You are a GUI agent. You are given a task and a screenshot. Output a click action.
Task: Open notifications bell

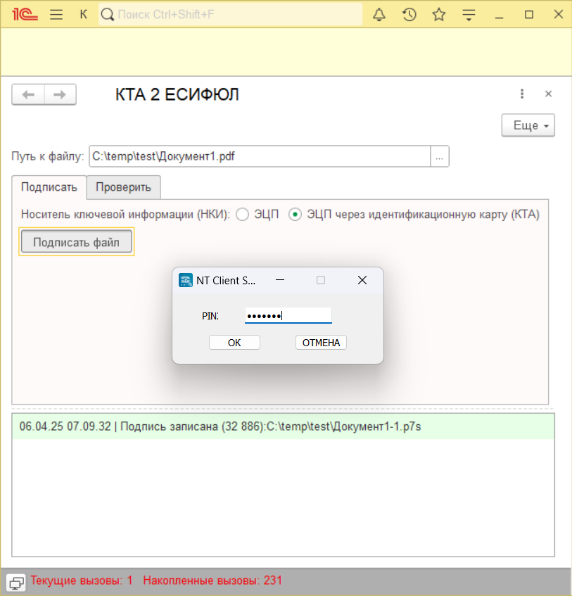[379, 15]
